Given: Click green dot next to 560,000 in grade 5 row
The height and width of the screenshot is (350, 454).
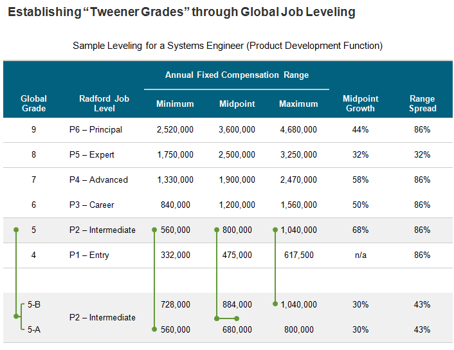Looking at the screenshot, I should point(154,230).
